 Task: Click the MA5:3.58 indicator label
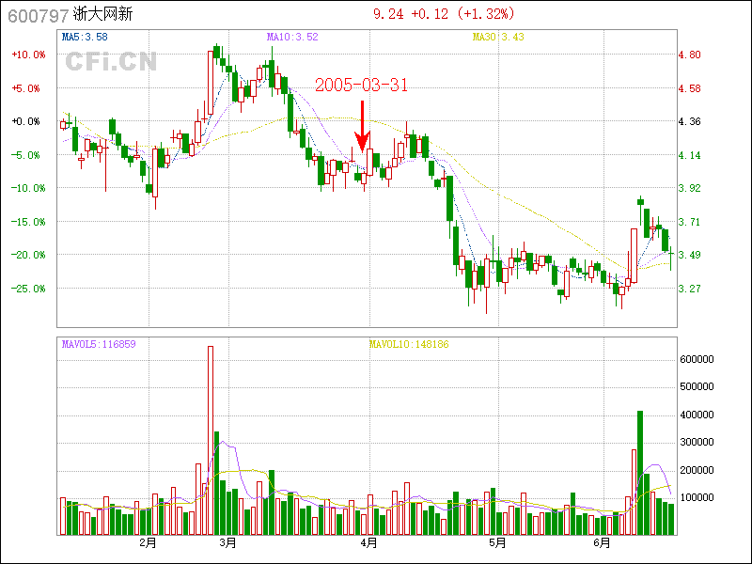[x=85, y=37]
